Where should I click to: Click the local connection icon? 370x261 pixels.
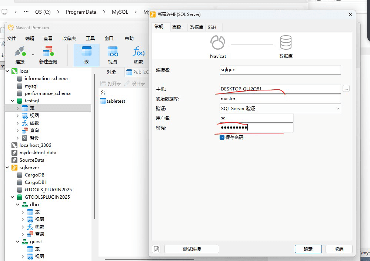point(14,71)
